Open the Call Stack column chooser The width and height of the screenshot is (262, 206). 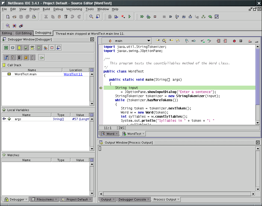coord(92,70)
